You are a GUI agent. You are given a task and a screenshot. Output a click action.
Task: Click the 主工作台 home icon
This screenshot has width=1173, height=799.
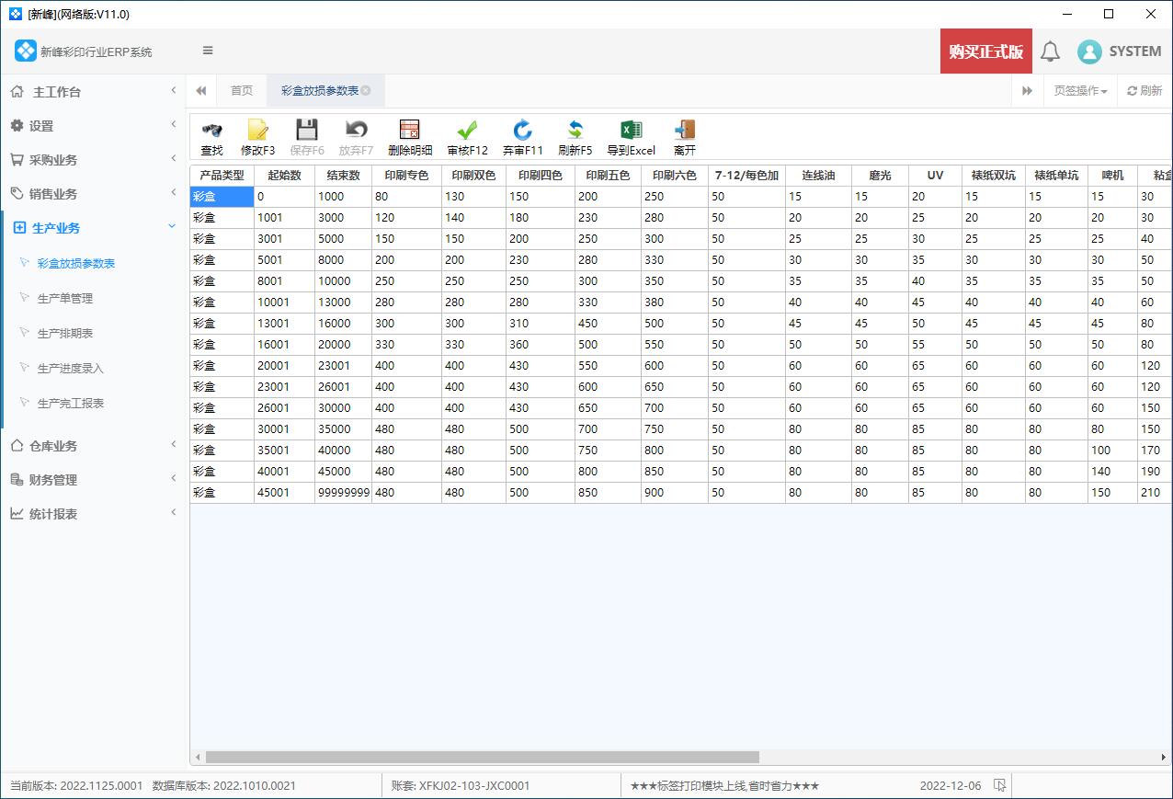click(x=17, y=91)
